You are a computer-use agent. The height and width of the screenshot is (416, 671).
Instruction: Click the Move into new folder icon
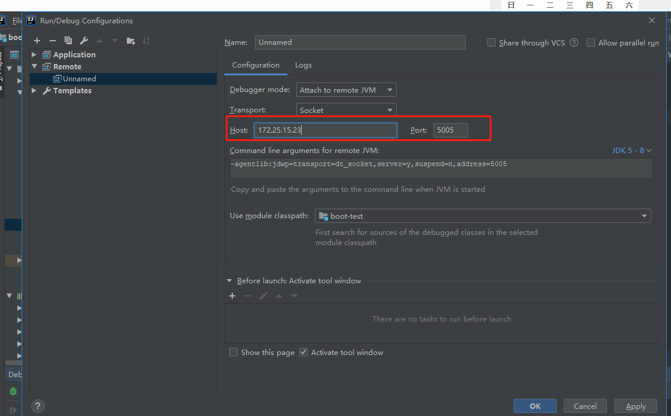pos(131,41)
